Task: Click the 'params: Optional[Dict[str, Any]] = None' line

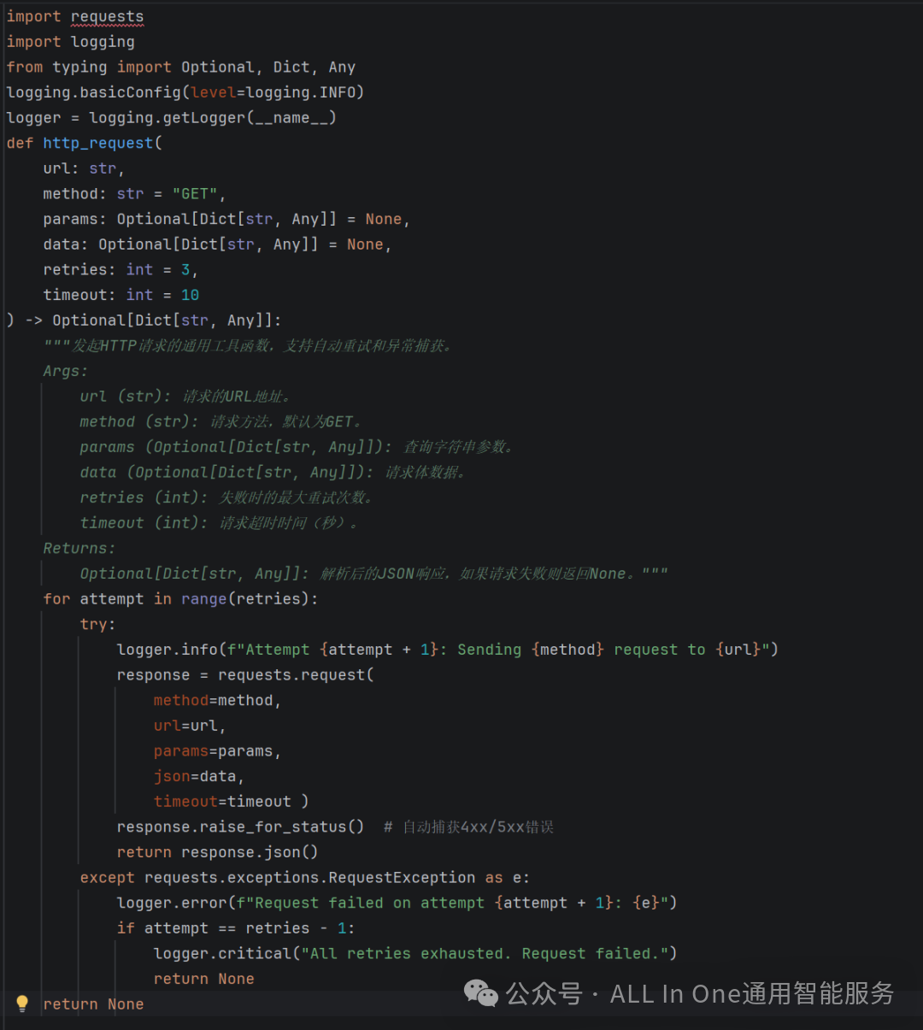Action: coord(226,220)
